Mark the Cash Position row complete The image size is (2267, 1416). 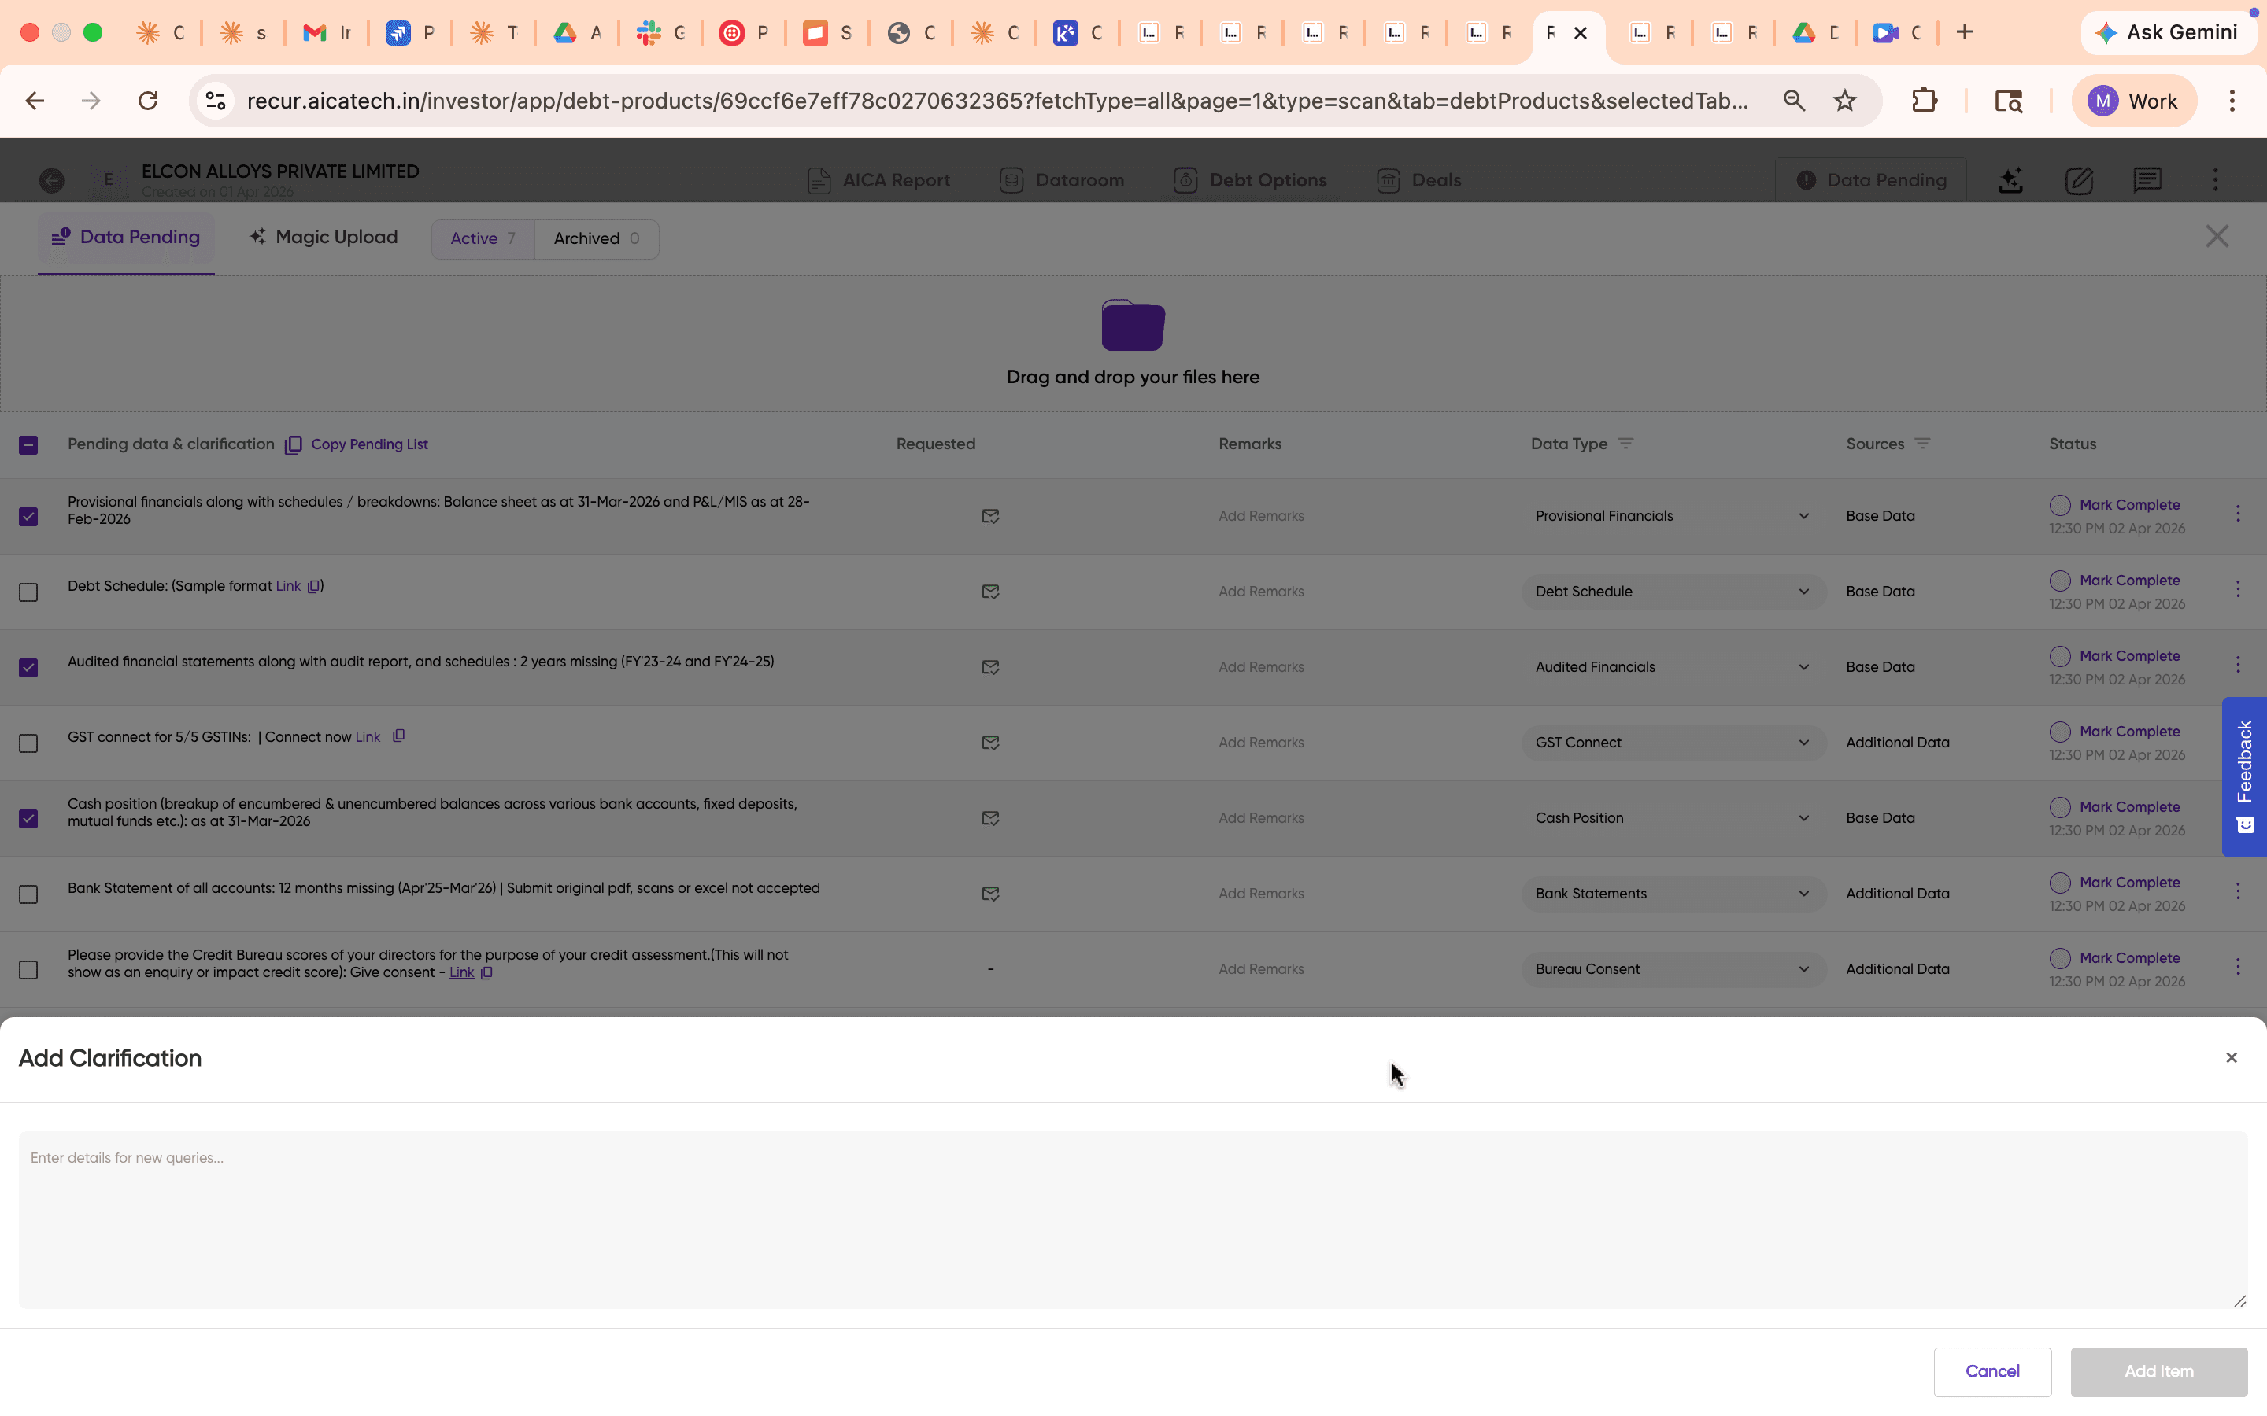coord(2130,806)
